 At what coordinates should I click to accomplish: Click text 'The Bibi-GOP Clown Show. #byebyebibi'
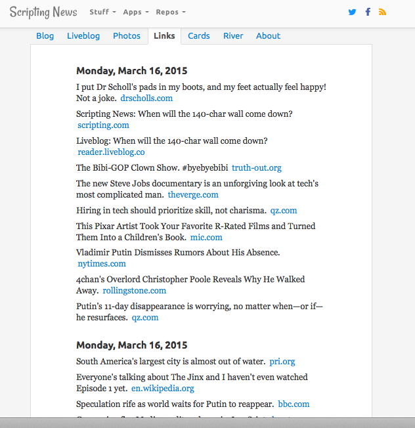pos(152,167)
